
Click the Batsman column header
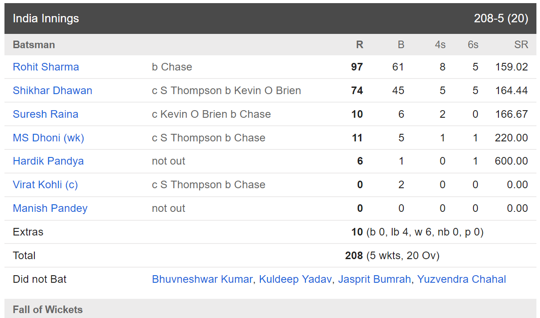pos(34,45)
